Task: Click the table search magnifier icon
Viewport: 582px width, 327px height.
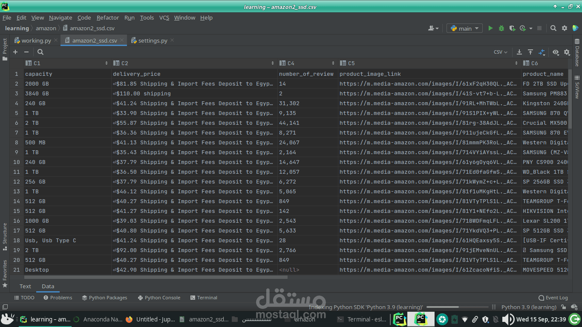Action: (40, 52)
